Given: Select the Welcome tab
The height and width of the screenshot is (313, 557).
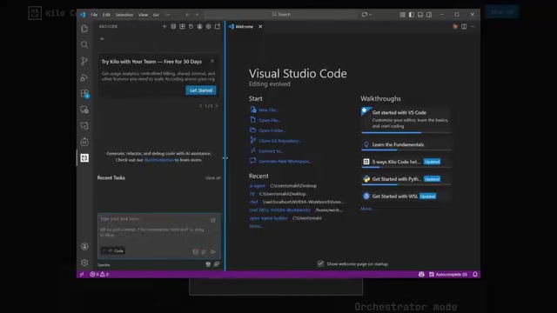Looking at the screenshot, I should pos(244,27).
